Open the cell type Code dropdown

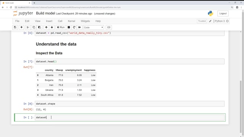click(93, 27)
